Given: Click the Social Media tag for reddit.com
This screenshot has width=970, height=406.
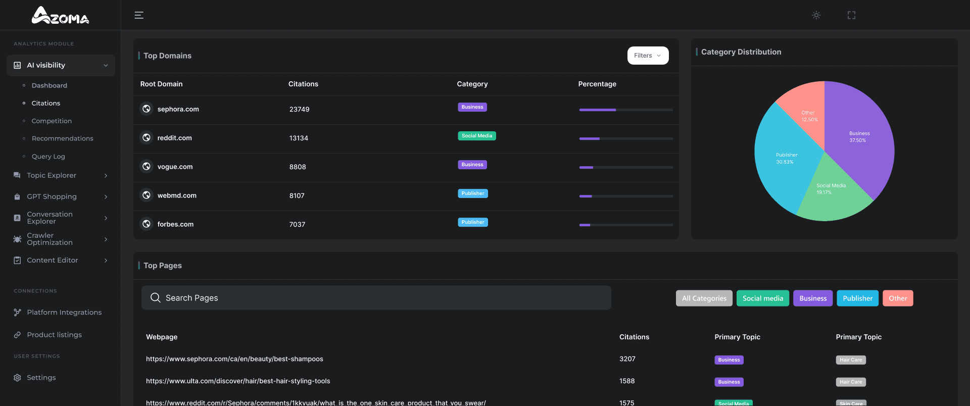Looking at the screenshot, I should 477,136.
